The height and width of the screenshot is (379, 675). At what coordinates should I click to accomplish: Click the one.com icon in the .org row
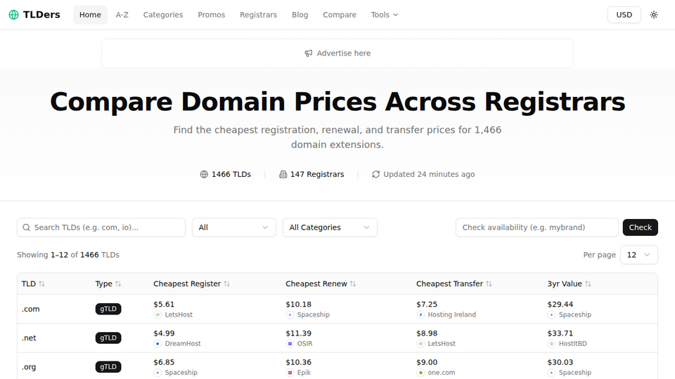click(x=420, y=373)
